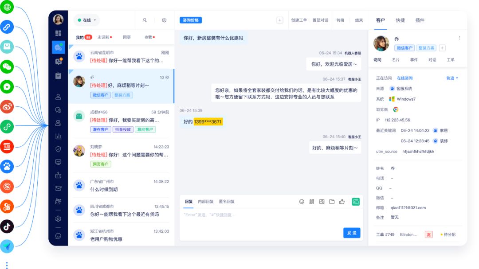Open the settings gear at sidebar bottom
Image resolution: width=479 pixels, height=269 pixels.
pyautogui.click(x=58, y=218)
